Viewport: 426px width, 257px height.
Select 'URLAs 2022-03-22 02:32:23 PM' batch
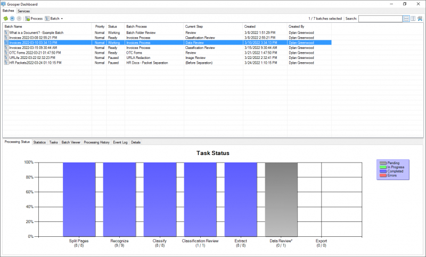point(32,58)
